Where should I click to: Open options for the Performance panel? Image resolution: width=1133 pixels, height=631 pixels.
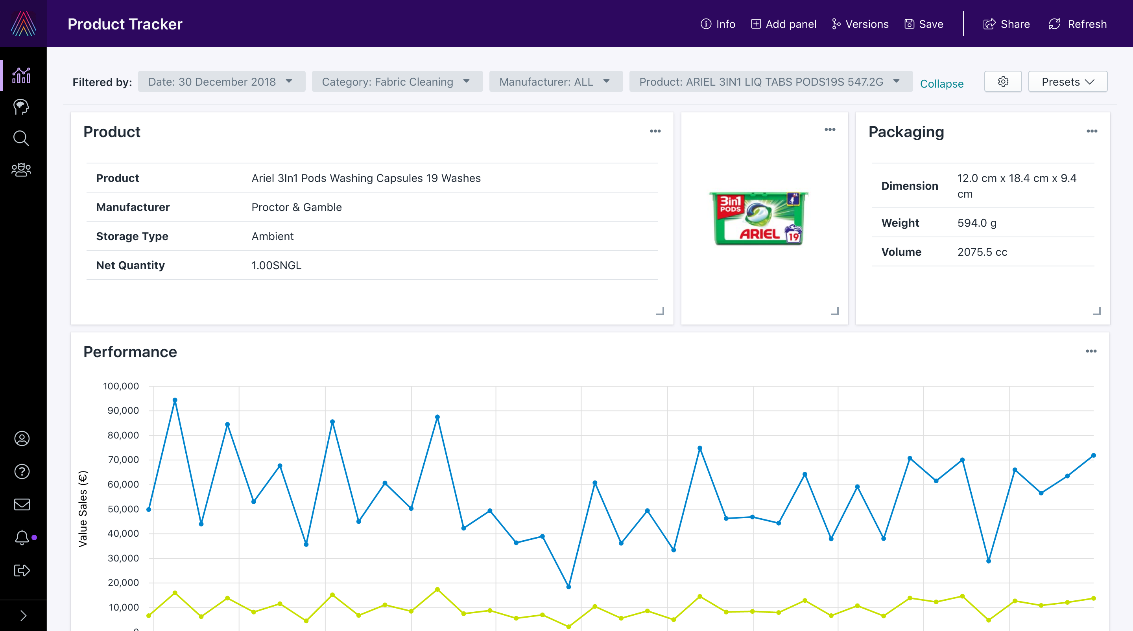(x=1092, y=350)
